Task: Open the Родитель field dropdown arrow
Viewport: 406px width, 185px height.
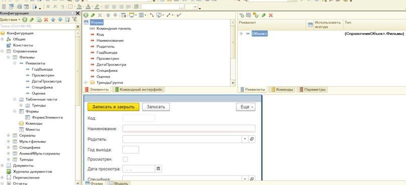Action: point(245,139)
